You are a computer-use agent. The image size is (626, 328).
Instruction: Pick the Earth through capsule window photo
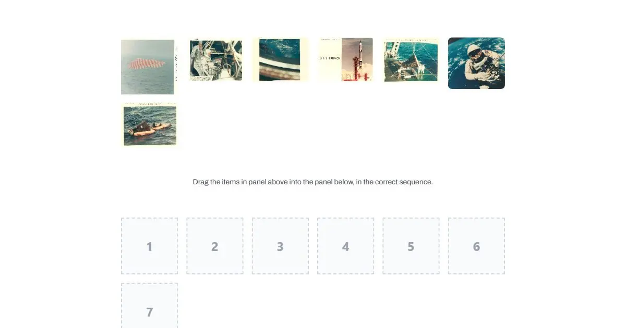[280, 60]
